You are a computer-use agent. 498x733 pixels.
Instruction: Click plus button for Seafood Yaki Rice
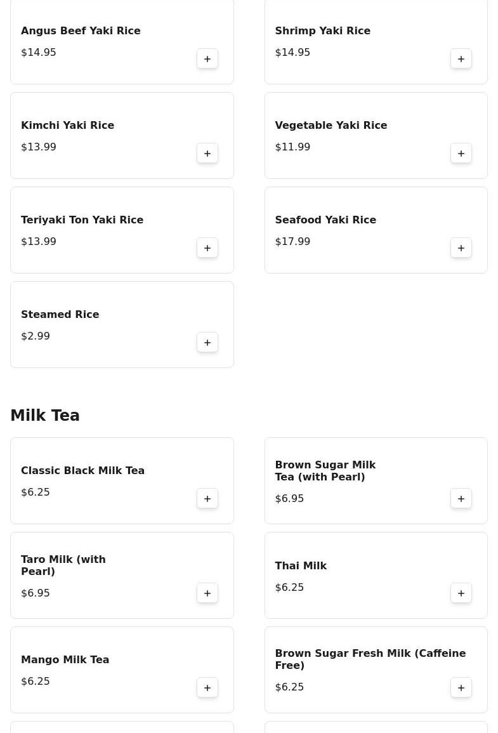[461, 248]
